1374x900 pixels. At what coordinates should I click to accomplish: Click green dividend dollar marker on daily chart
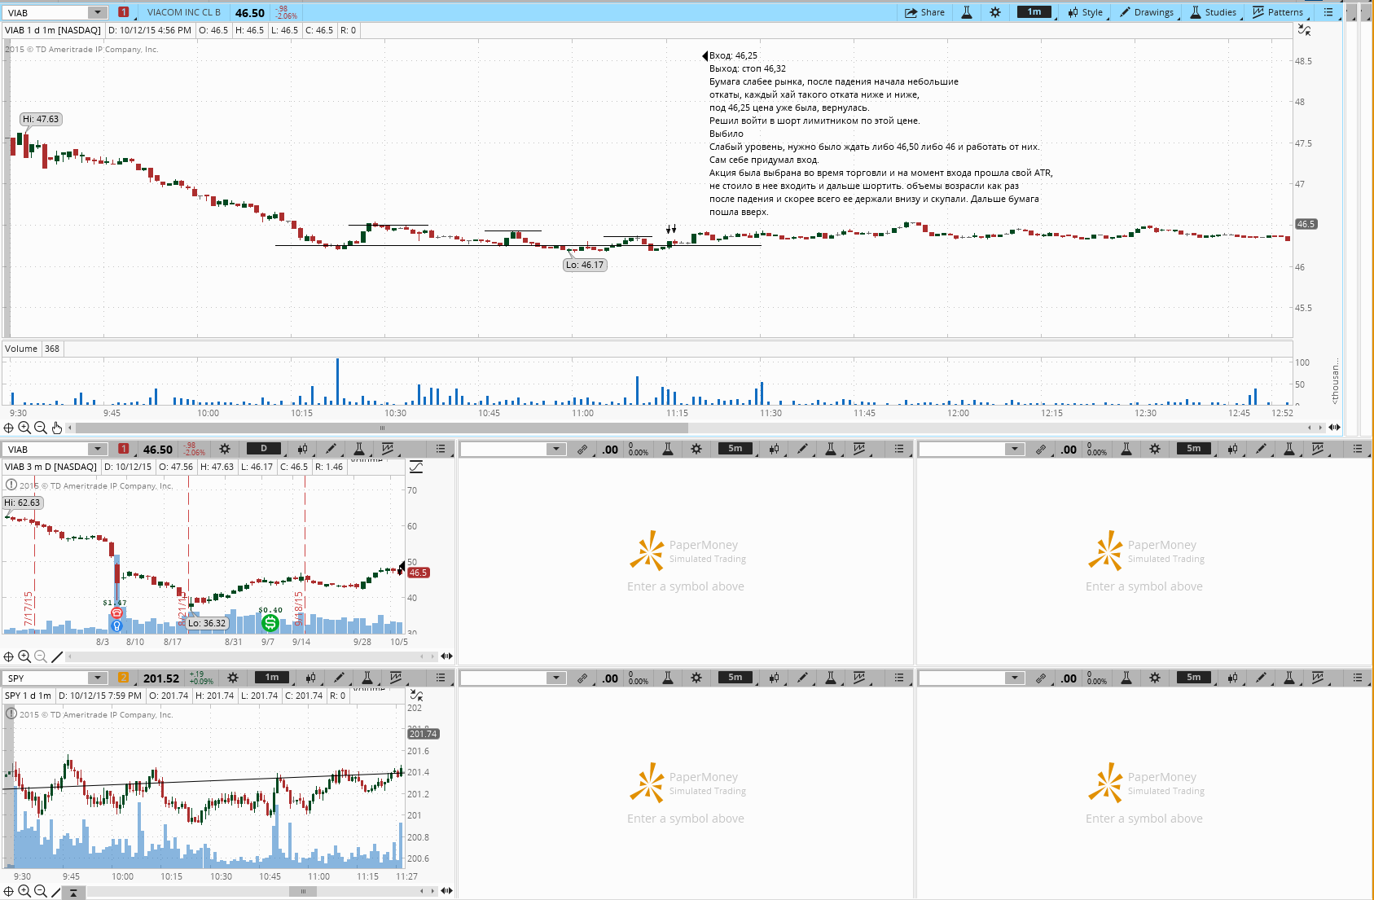[x=270, y=623]
